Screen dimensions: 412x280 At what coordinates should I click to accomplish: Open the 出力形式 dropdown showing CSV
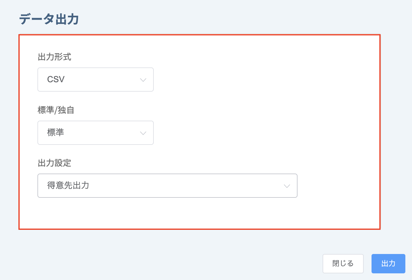[x=95, y=80]
